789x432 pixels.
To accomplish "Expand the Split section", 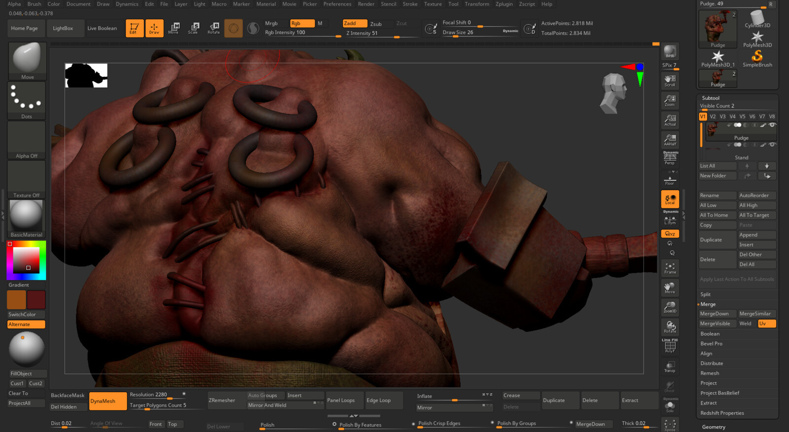I will [x=706, y=295].
